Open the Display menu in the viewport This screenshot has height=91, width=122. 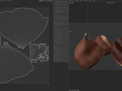[81, 1]
